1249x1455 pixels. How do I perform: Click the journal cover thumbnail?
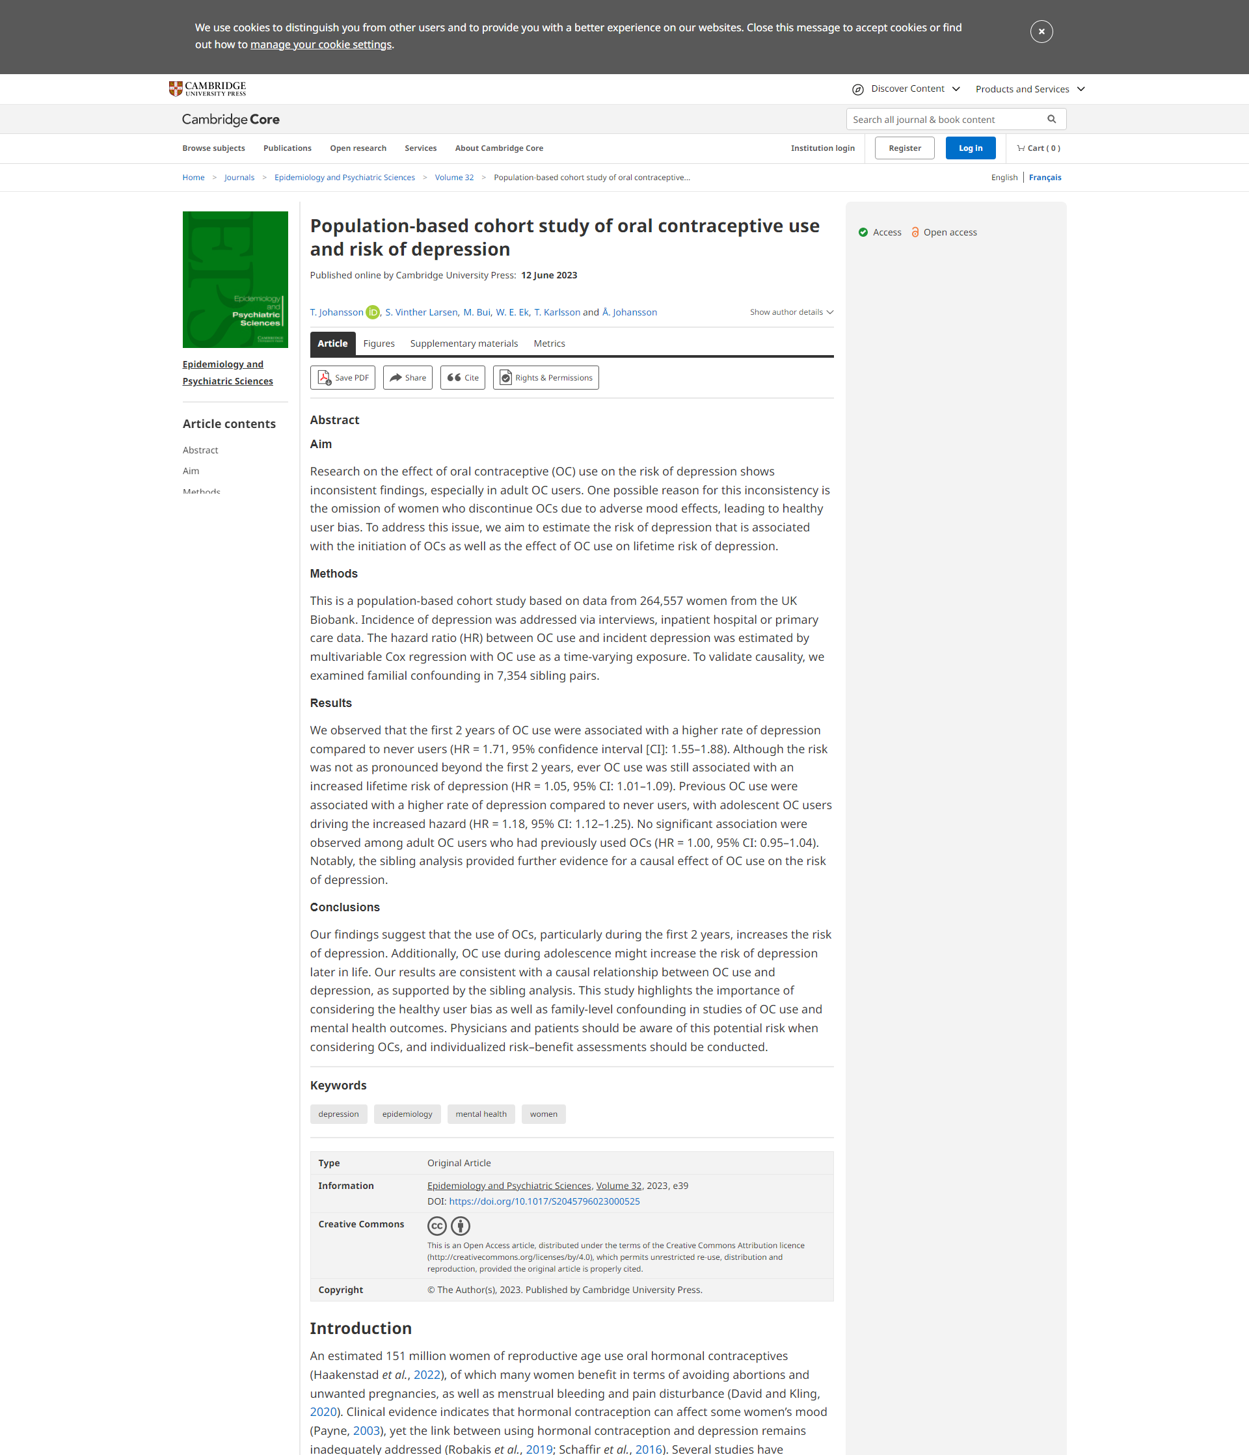[x=235, y=280]
